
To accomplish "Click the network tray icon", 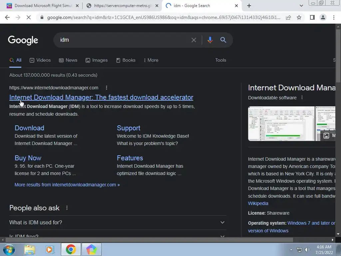I will point(299,250).
